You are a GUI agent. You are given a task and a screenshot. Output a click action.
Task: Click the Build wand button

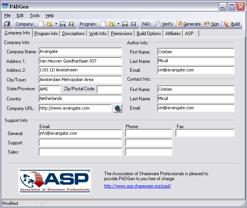coord(232,24)
